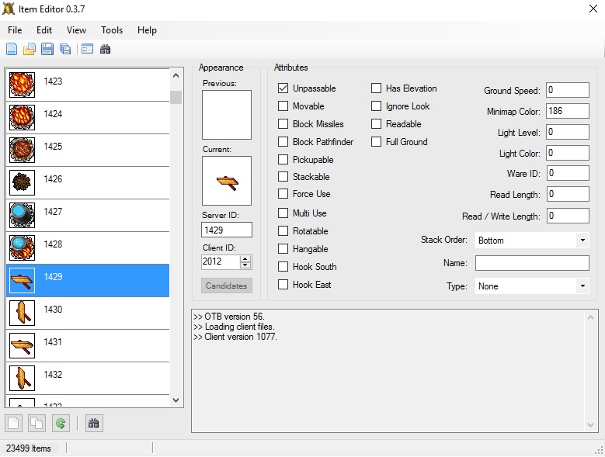
Task: Enable the Stackable checkbox
Action: click(283, 176)
